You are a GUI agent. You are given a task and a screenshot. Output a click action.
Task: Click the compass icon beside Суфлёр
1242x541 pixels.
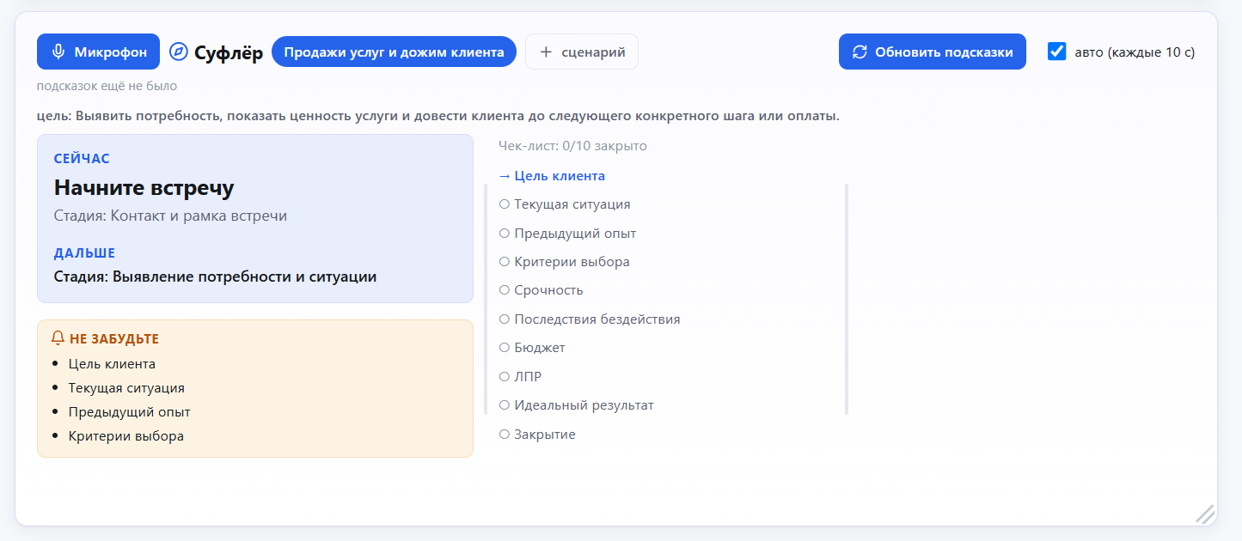click(x=179, y=52)
